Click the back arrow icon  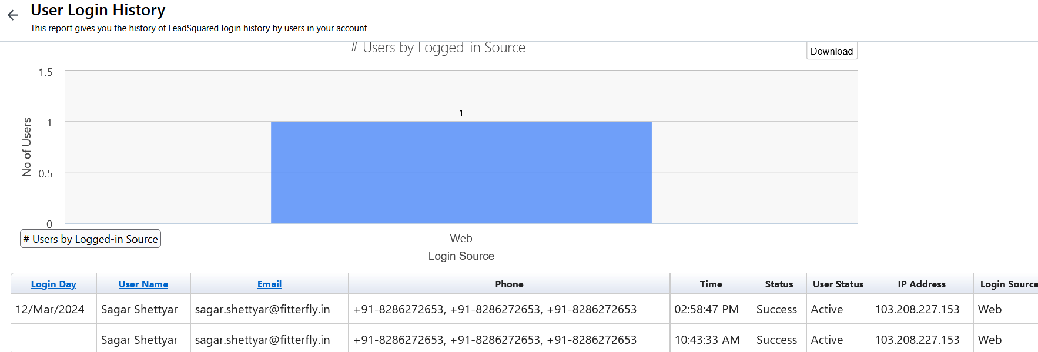tap(13, 15)
